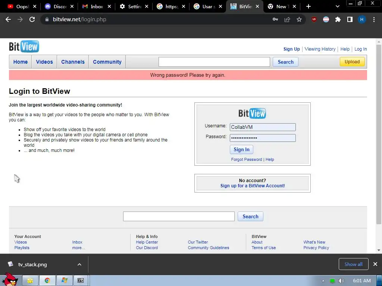The height and width of the screenshot is (286, 382).
Task: Open the Home navigation item
Action: [x=21, y=62]
